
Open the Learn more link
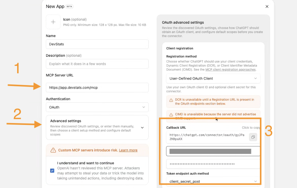[128, 150]
